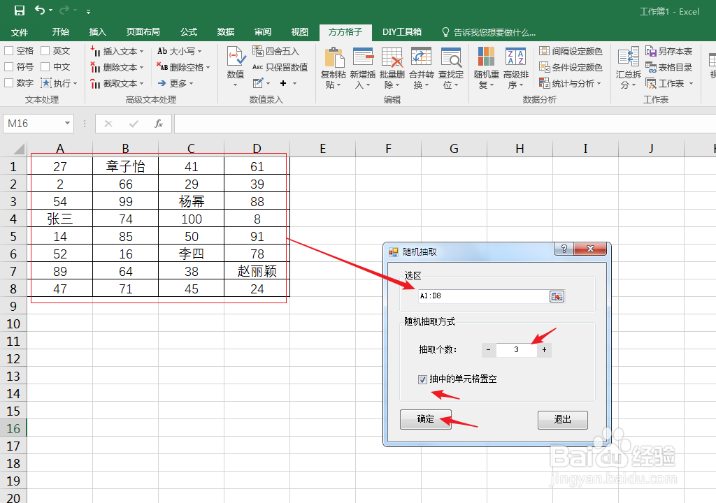Open the Name Box dropdown arrow
Viewport: 716px width, 503px height.
pyautogui.click(x=67, y=124)
